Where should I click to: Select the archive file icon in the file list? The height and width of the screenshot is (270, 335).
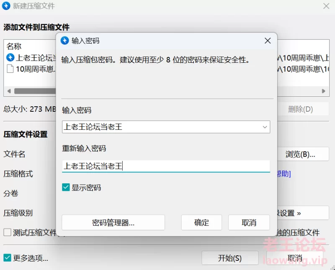tap(10, 57)
